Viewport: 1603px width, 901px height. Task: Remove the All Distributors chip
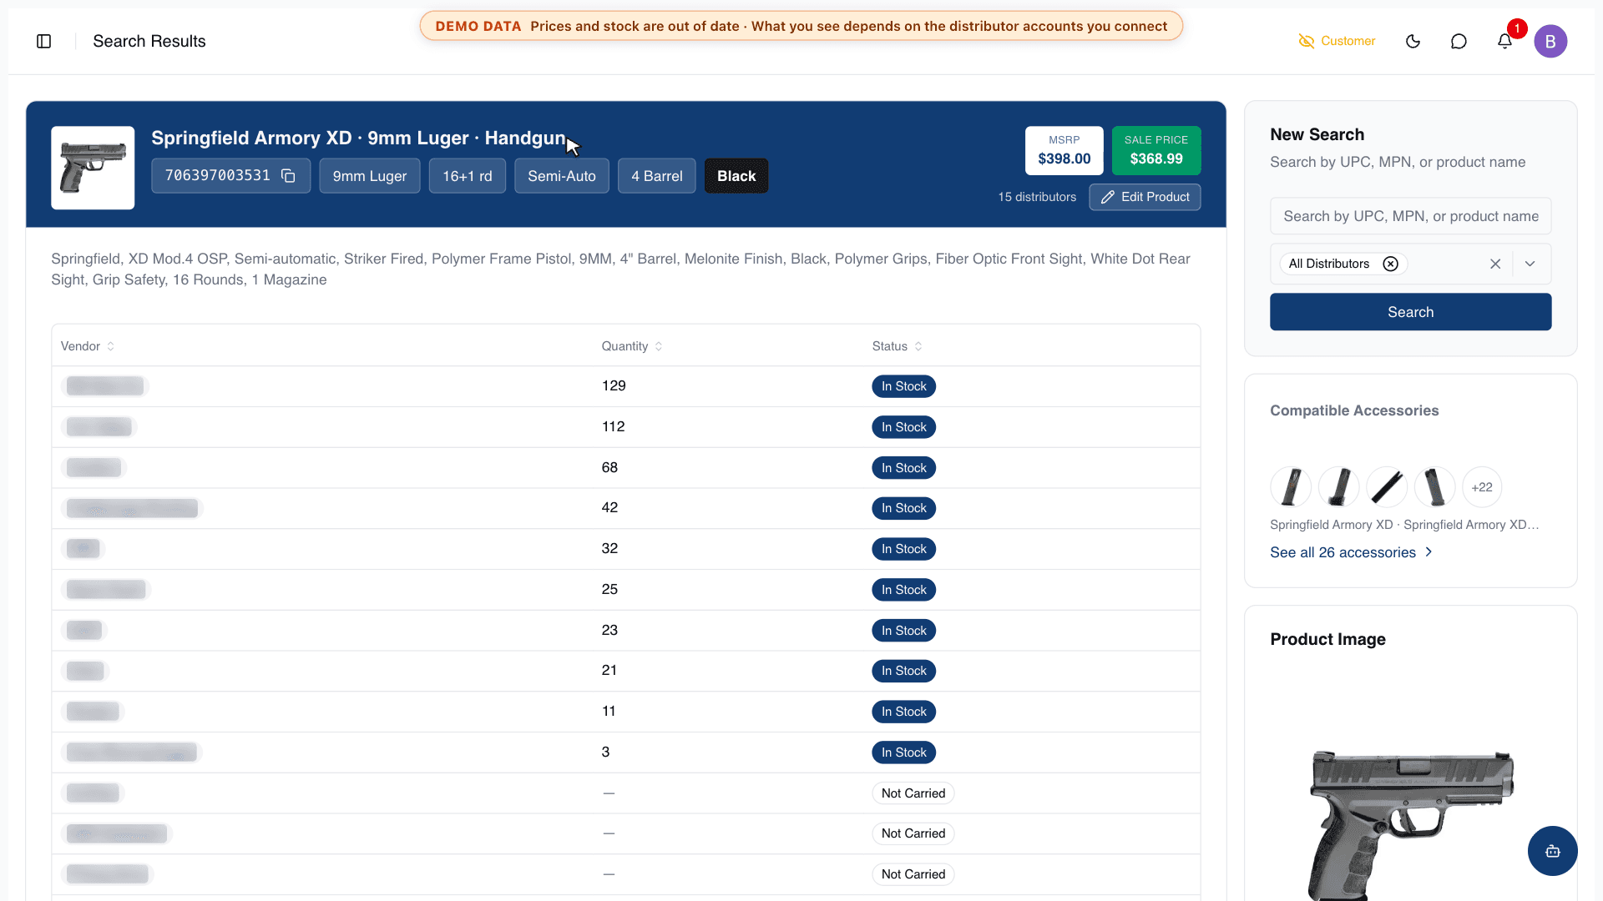coord(1390,264)
